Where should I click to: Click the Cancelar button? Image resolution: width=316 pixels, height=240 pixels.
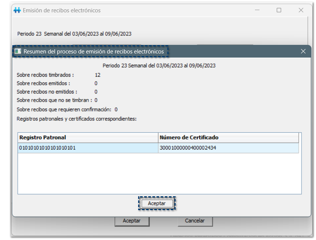[195, 221]
